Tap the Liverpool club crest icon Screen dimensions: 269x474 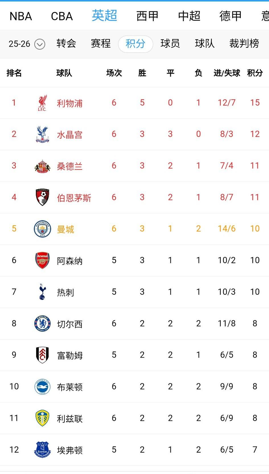(42, 103)
